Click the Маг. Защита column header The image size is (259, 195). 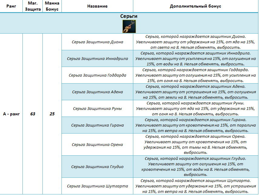(x=33, y=6)
